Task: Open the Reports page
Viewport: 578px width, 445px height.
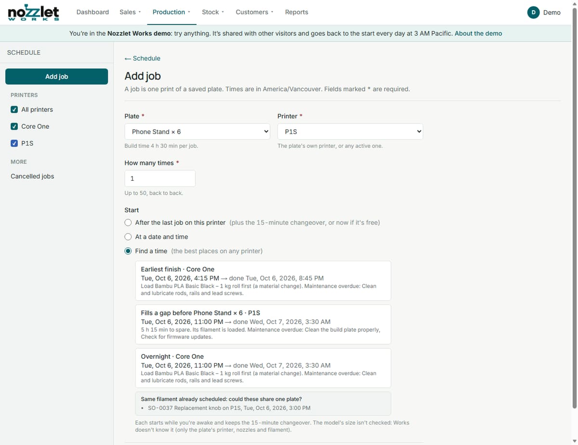Action: pyautogui.click(x=296, y=12)
